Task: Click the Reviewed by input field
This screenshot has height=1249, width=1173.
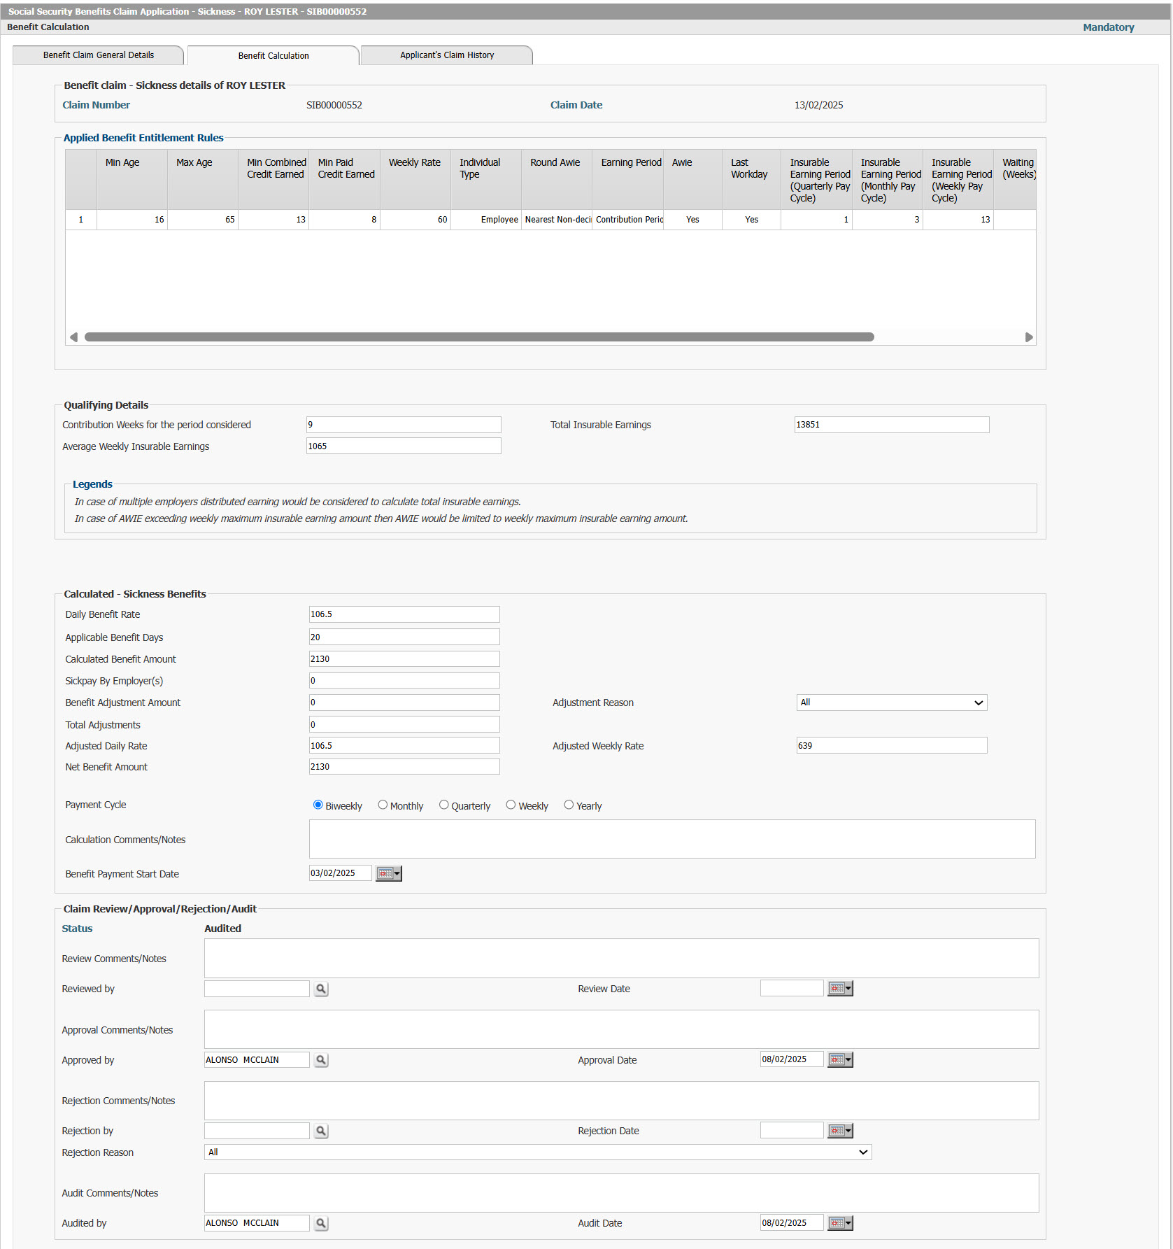Action: tap(257, 989)
